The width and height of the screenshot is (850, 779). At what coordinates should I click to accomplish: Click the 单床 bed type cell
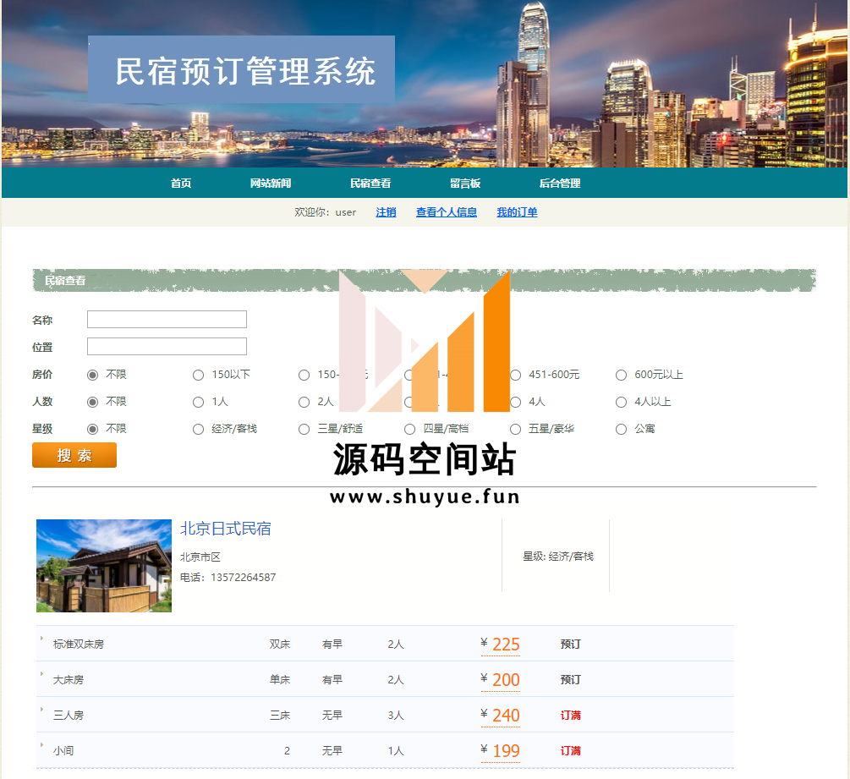click(x=280, y=680)
